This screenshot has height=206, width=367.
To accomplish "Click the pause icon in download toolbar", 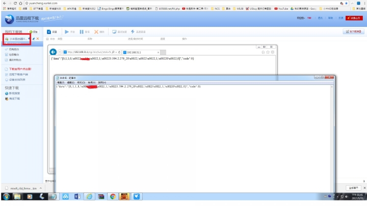I will pyautogui.click(x=82, y=32).
